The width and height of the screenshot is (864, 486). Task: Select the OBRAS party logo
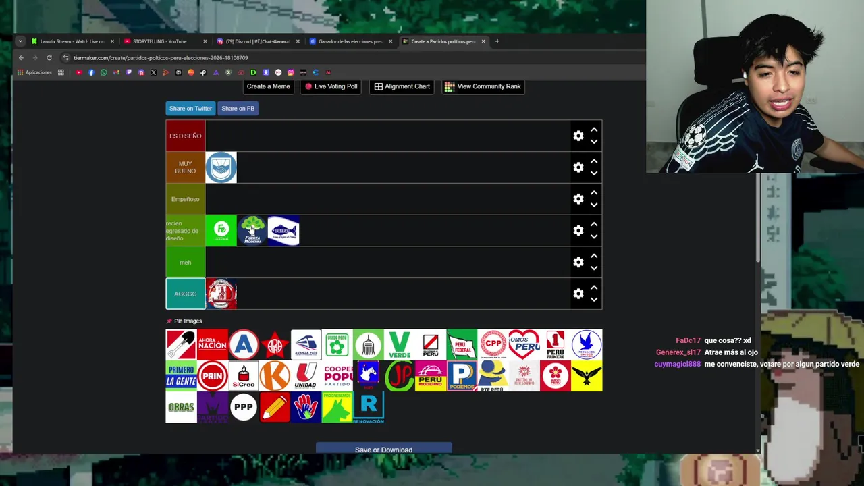[181, 408]
